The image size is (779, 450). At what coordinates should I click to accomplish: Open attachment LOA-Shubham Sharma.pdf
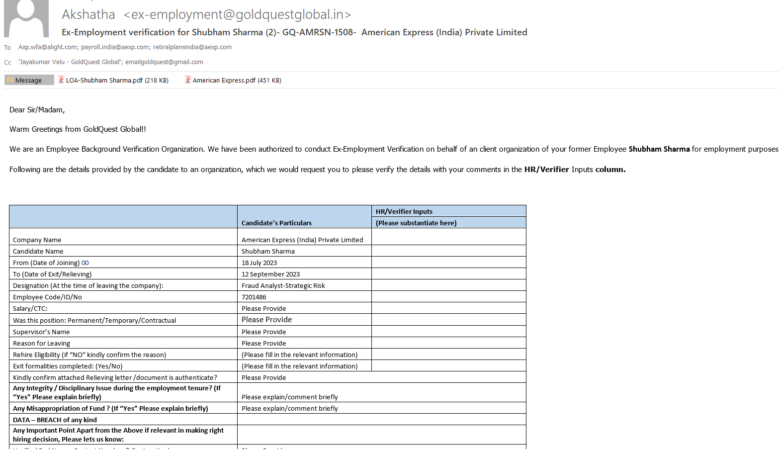tap(113, 80)
